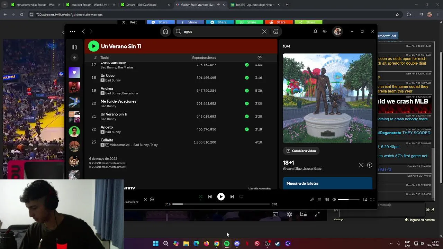Go to Spotify Home icon
The width and height of the screenshot is (443, 249).
coord(165,31)
